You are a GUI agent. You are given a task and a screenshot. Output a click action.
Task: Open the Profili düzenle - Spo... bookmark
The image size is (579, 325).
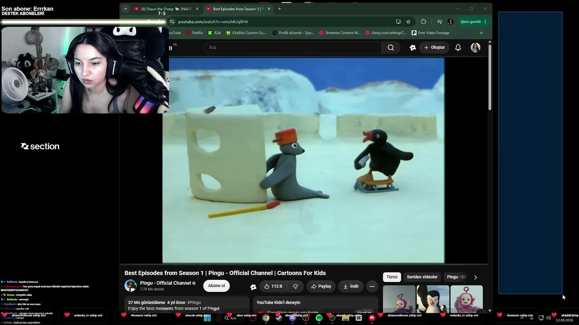293,33
